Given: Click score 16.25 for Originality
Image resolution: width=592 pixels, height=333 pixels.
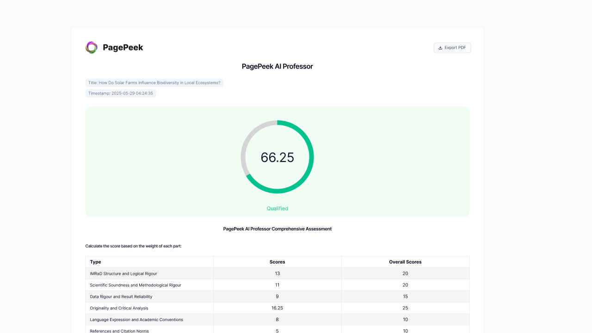Looking at the screenshot, I should (x=277, y=308).
